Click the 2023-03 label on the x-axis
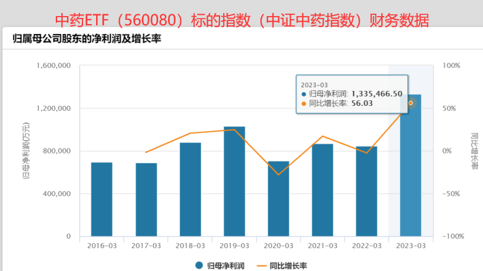Screen dimensions: 483x271 pos(410,246)
